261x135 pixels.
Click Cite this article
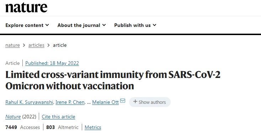point(58,117)
